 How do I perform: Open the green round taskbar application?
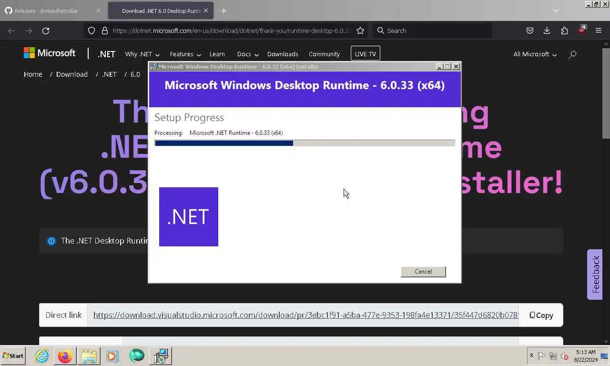pos(137,356)
